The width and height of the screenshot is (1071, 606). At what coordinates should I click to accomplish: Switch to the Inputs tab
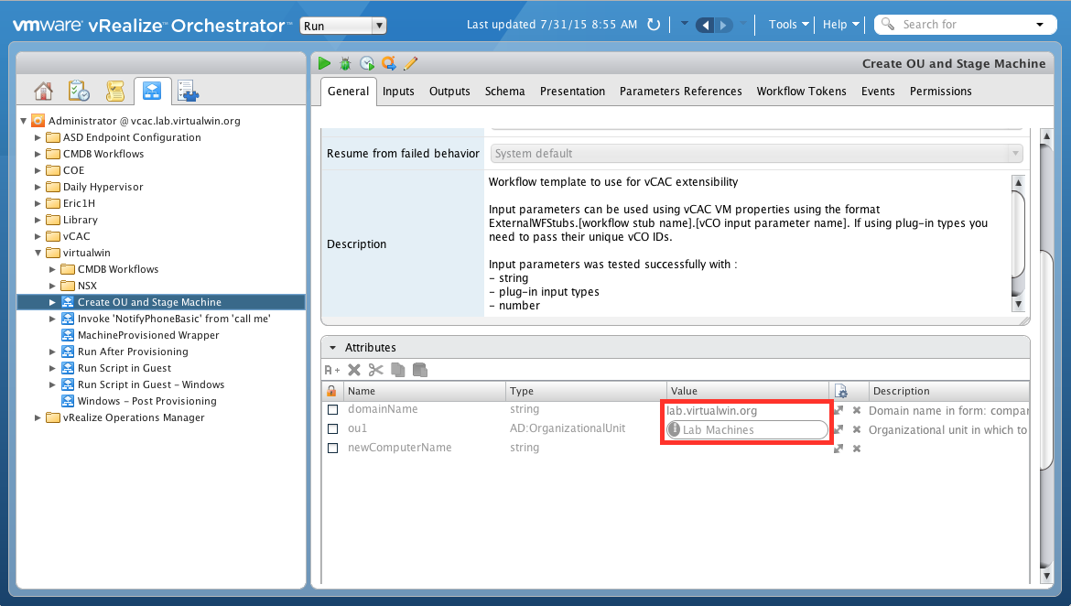pyautogui.click(x=398, y=92)
